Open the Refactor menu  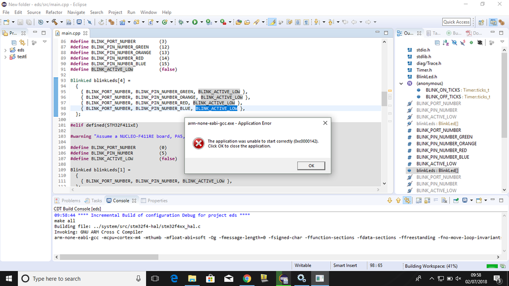(54, 12)
